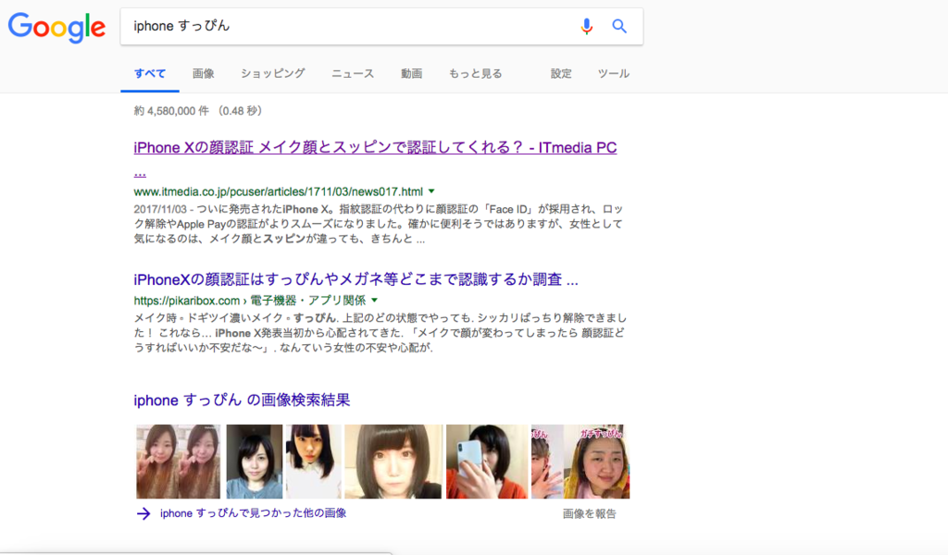Viewport: 948px width, 555px height.
Task: Click the result count '約 4,580,000 件'
Action: point(171,111)
